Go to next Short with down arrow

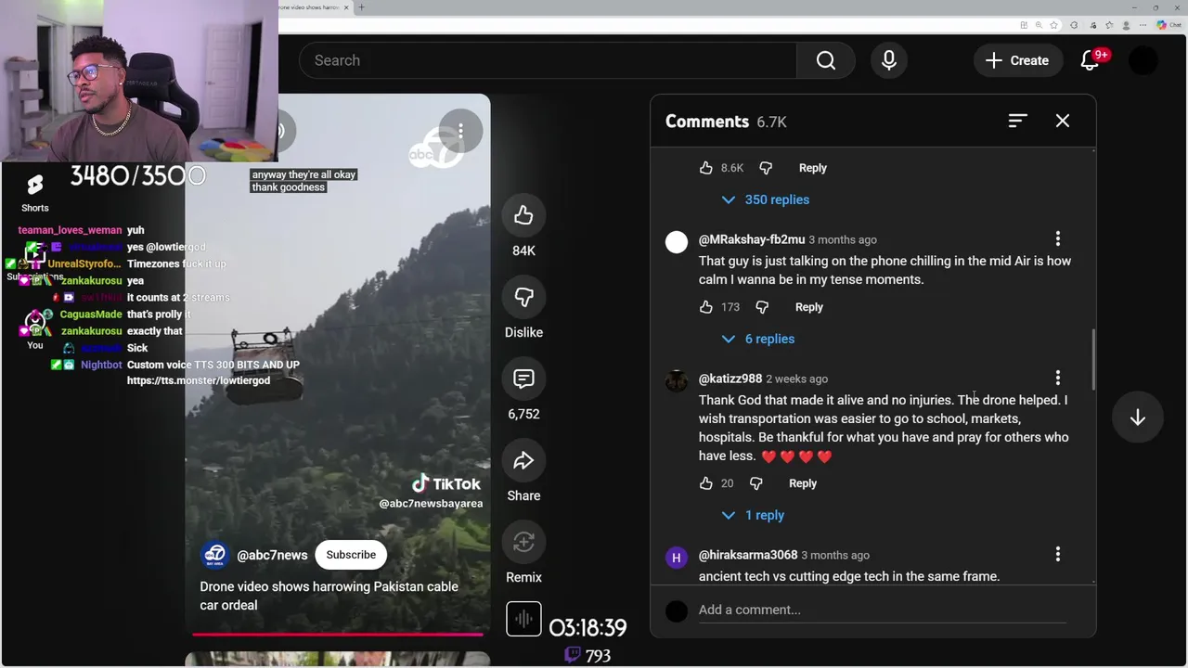tap(1138, 417)
